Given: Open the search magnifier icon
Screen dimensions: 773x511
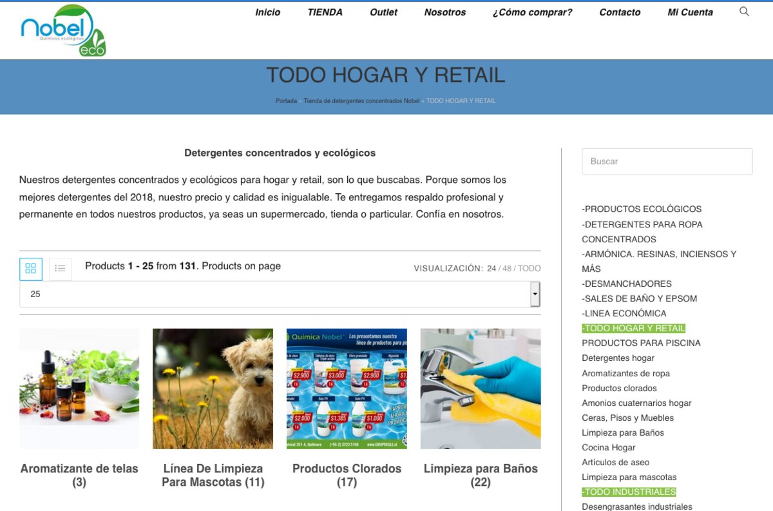Looking at the screenshot, I should 744,12.
